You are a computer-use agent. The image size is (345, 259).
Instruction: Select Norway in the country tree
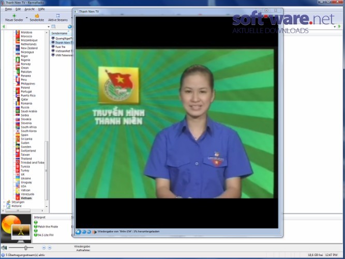click(26, 64)
